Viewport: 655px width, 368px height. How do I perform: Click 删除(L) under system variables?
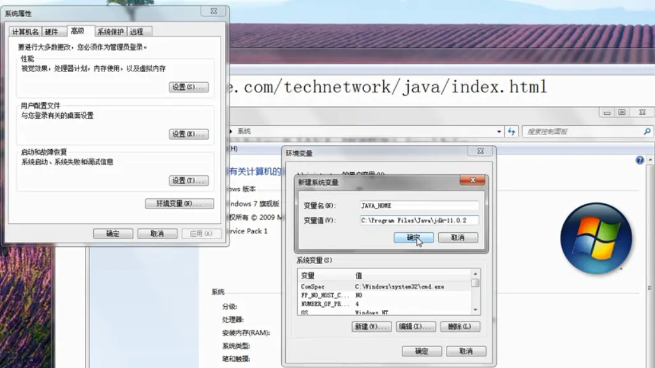[x=460, y=327]
